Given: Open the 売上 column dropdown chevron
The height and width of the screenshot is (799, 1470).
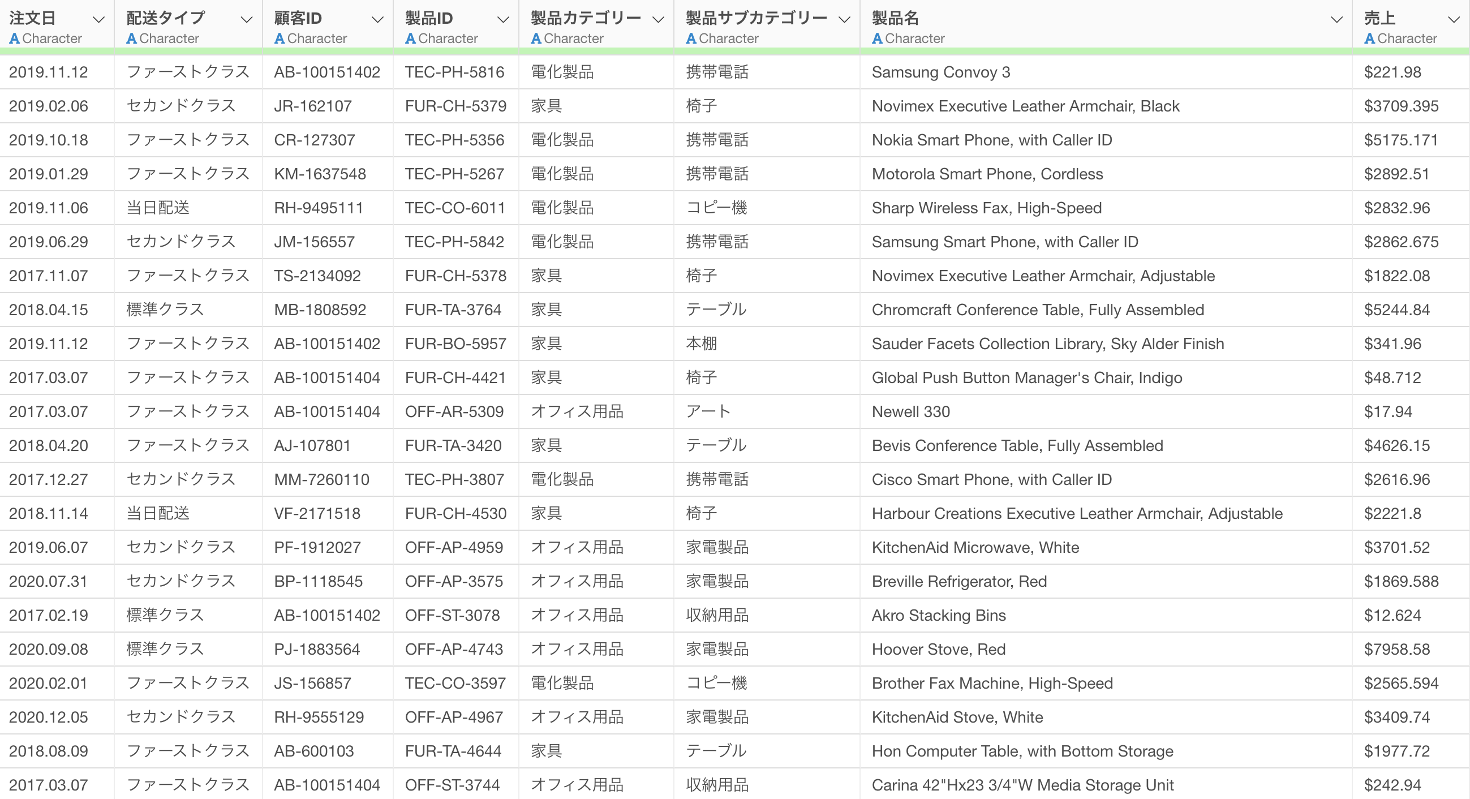Looking at the screenshot, I should (1454, 20).
